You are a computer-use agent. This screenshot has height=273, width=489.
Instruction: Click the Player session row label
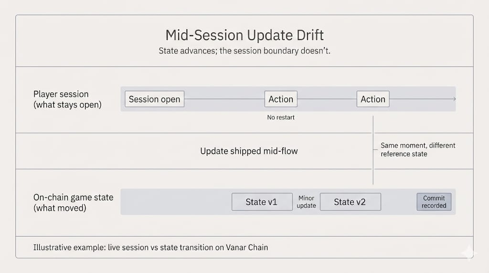point(67,99)
